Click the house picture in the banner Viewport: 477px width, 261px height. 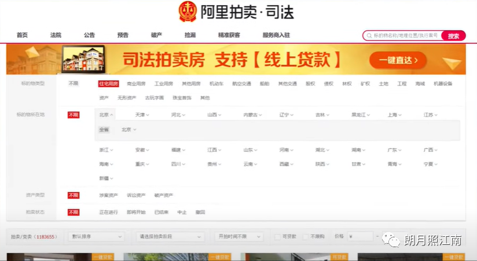coord(84,59)
